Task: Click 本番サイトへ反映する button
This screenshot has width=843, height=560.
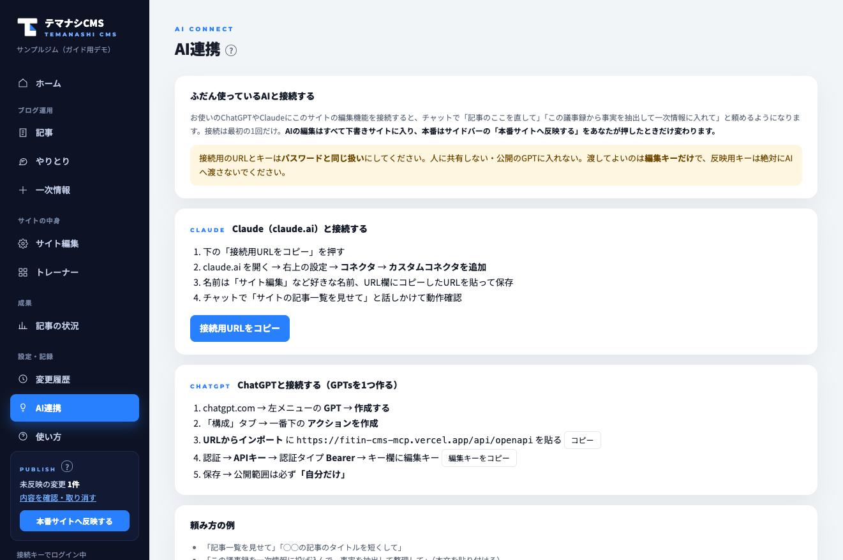Action: [x=75, y=521]
